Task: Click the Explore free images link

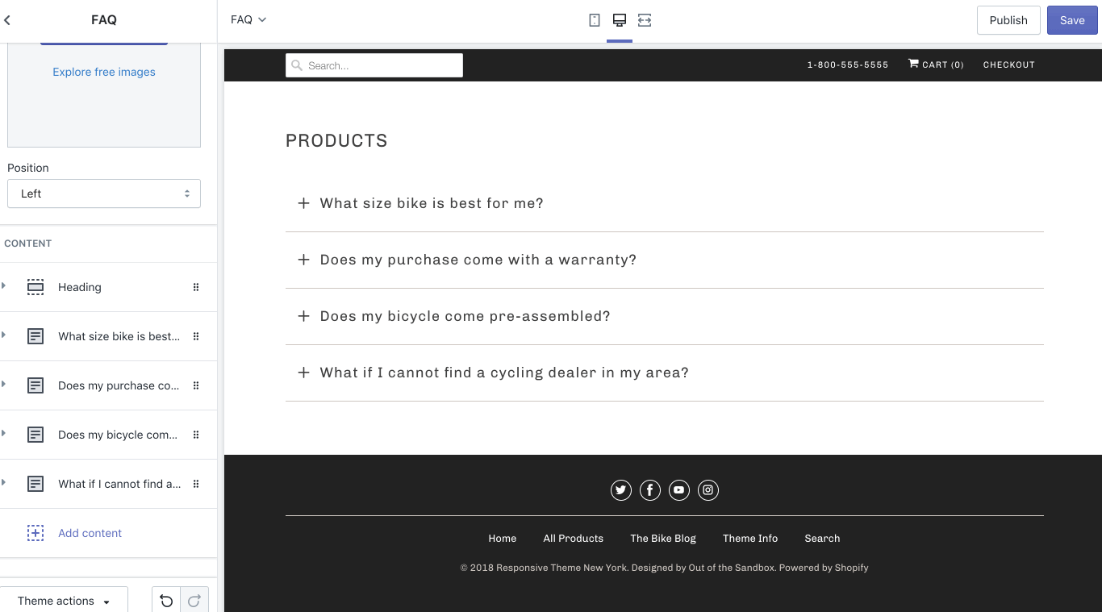Action: [x=104, y=72]
